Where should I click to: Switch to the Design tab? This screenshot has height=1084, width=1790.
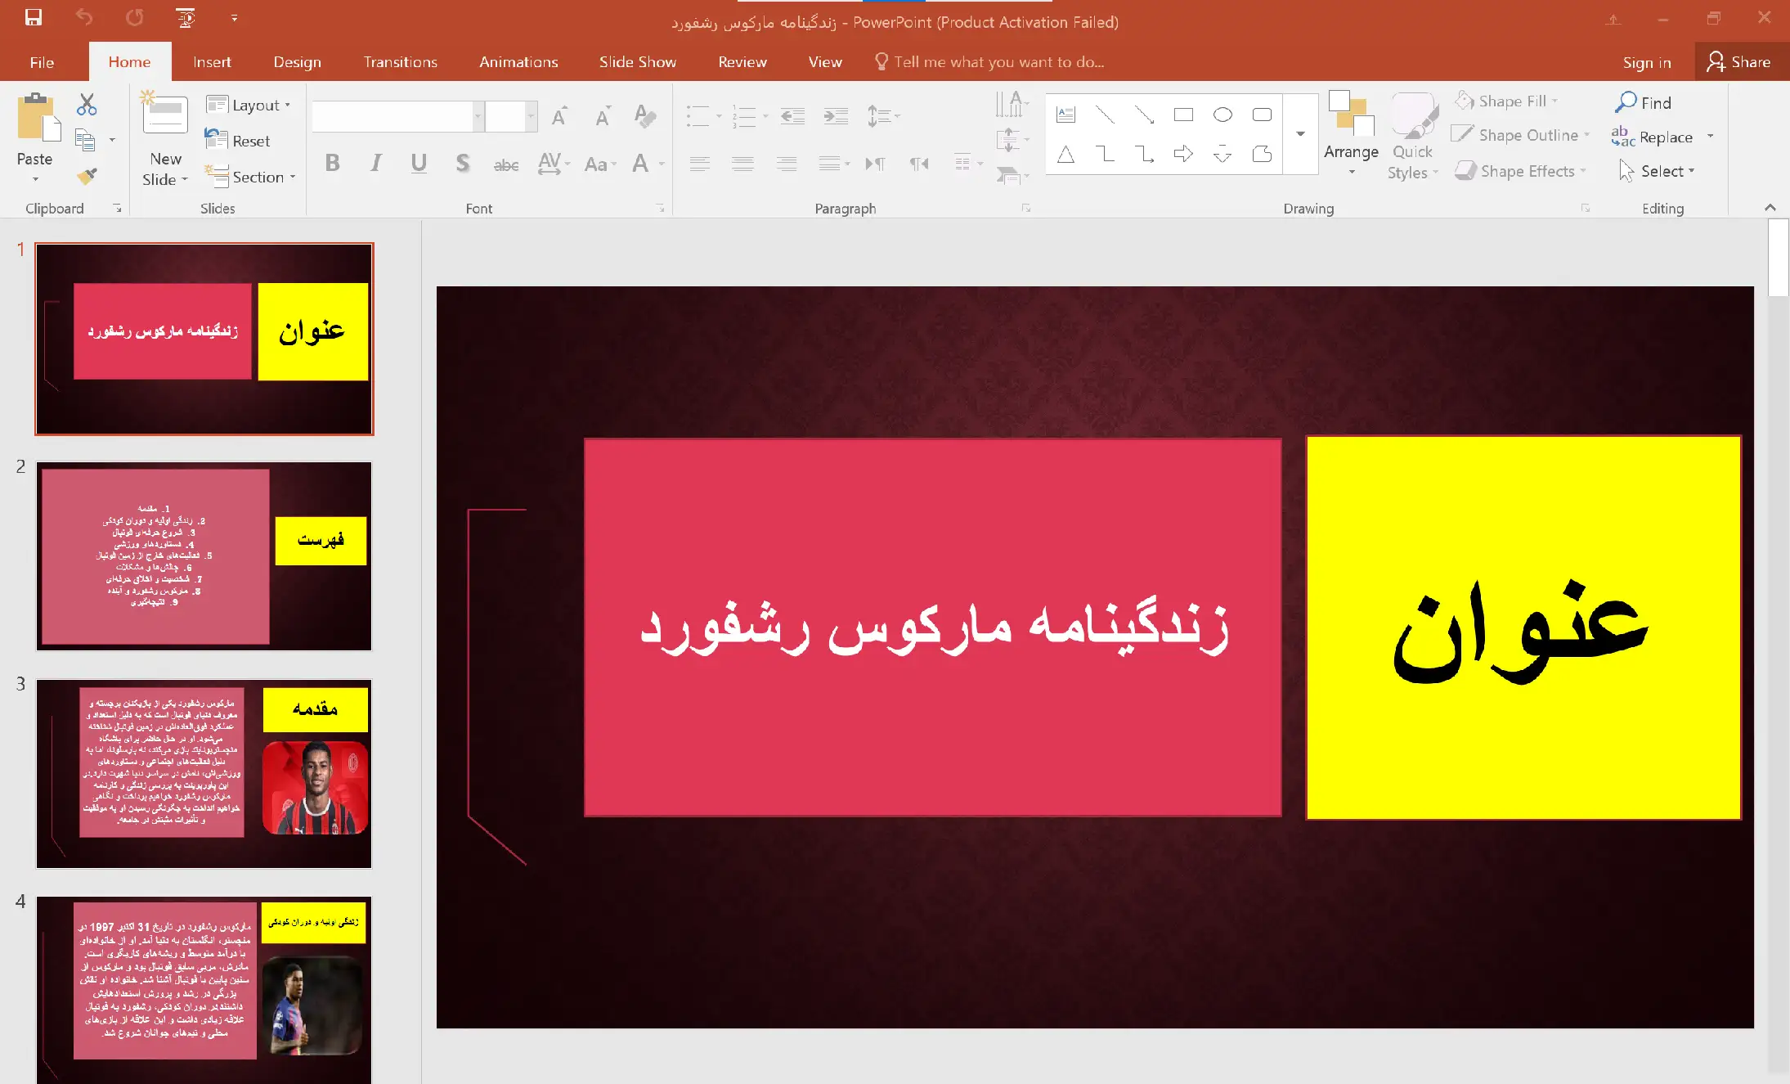(x=297, y=62)
